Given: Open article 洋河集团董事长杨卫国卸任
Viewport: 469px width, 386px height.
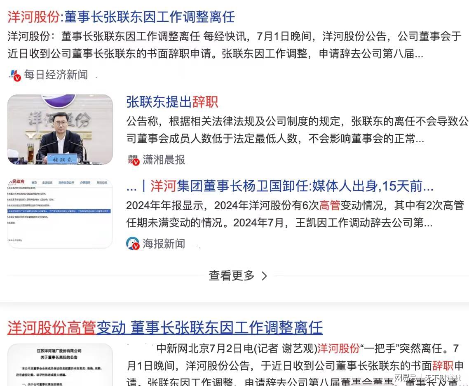Looking at the screenshot, I should 280,186.
